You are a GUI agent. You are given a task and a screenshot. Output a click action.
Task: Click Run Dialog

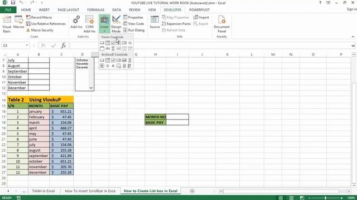[134, 30]
